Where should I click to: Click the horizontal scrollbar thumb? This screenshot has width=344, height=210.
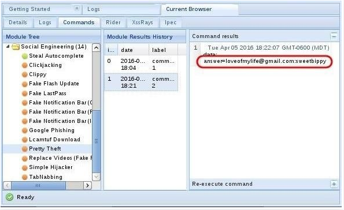tap(38, 185)
